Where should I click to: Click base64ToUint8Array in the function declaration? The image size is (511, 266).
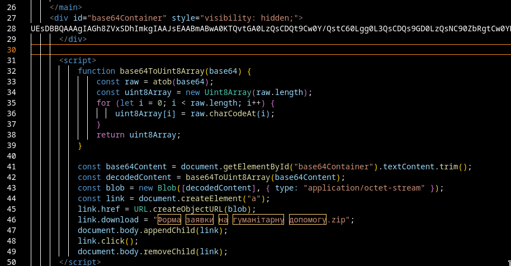point(162,71)
